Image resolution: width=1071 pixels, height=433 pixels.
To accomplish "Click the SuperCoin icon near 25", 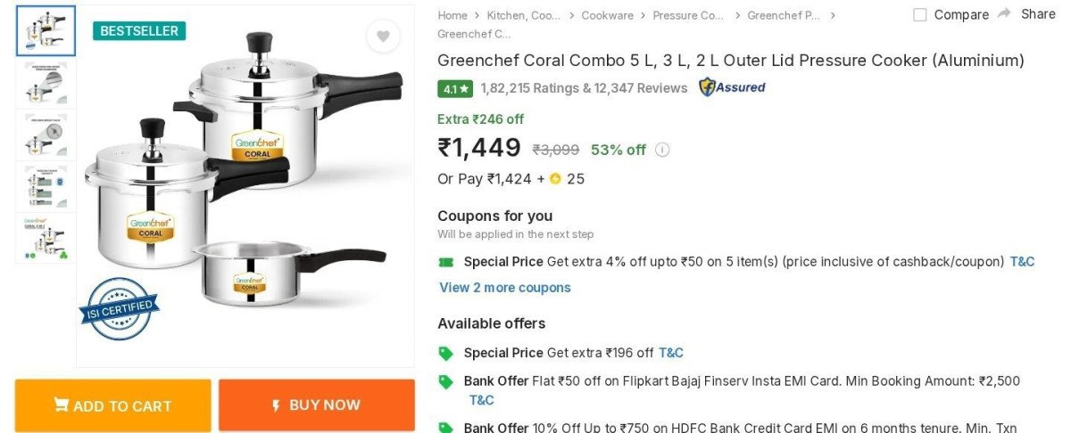I will tap(555, 178).
